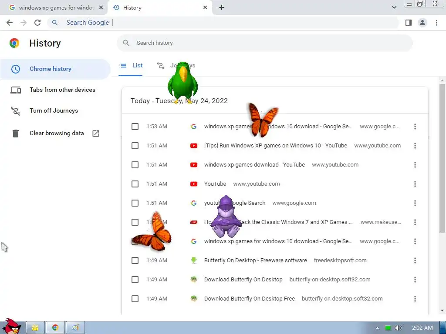Select the History browser tab
Viewport: 446px width, 334px height.
(x=160, y=8)
